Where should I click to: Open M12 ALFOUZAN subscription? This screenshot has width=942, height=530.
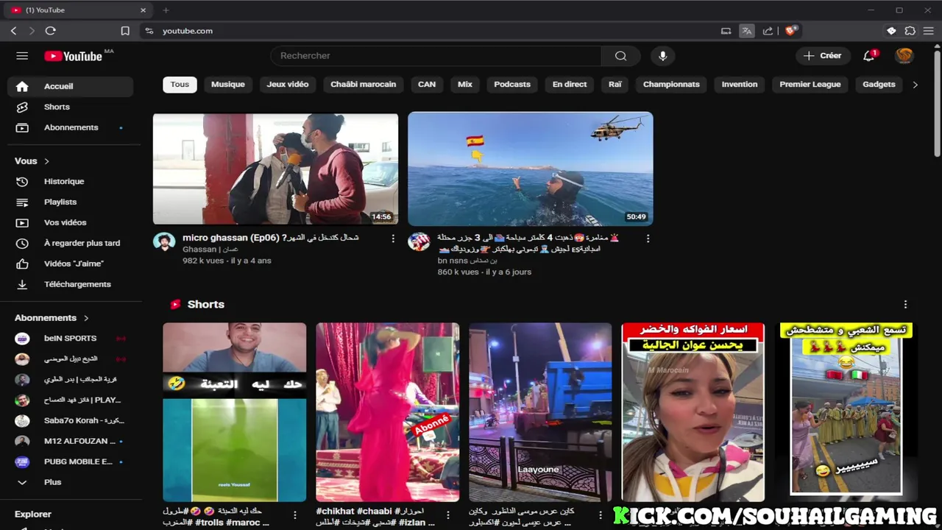pos(70,441)
